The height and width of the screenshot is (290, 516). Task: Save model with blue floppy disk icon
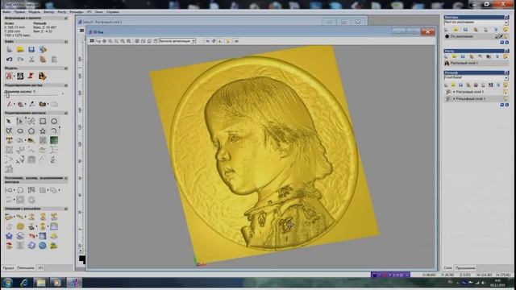(31, 50)
